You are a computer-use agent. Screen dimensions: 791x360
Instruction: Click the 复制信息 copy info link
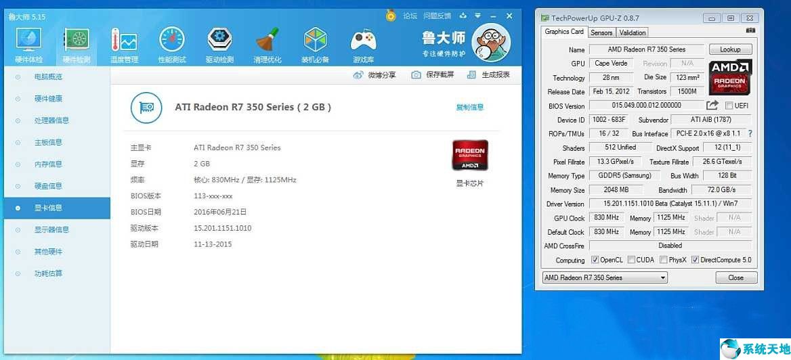(470, 108)
